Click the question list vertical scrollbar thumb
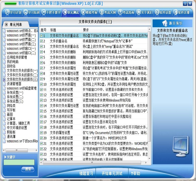The width and height of the screenshot is (196, 181). (x=149, y=86)
